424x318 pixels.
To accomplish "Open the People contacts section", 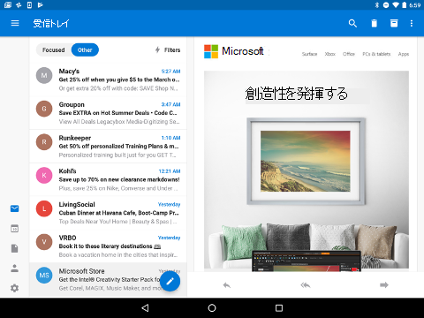I will click(15, 269).
